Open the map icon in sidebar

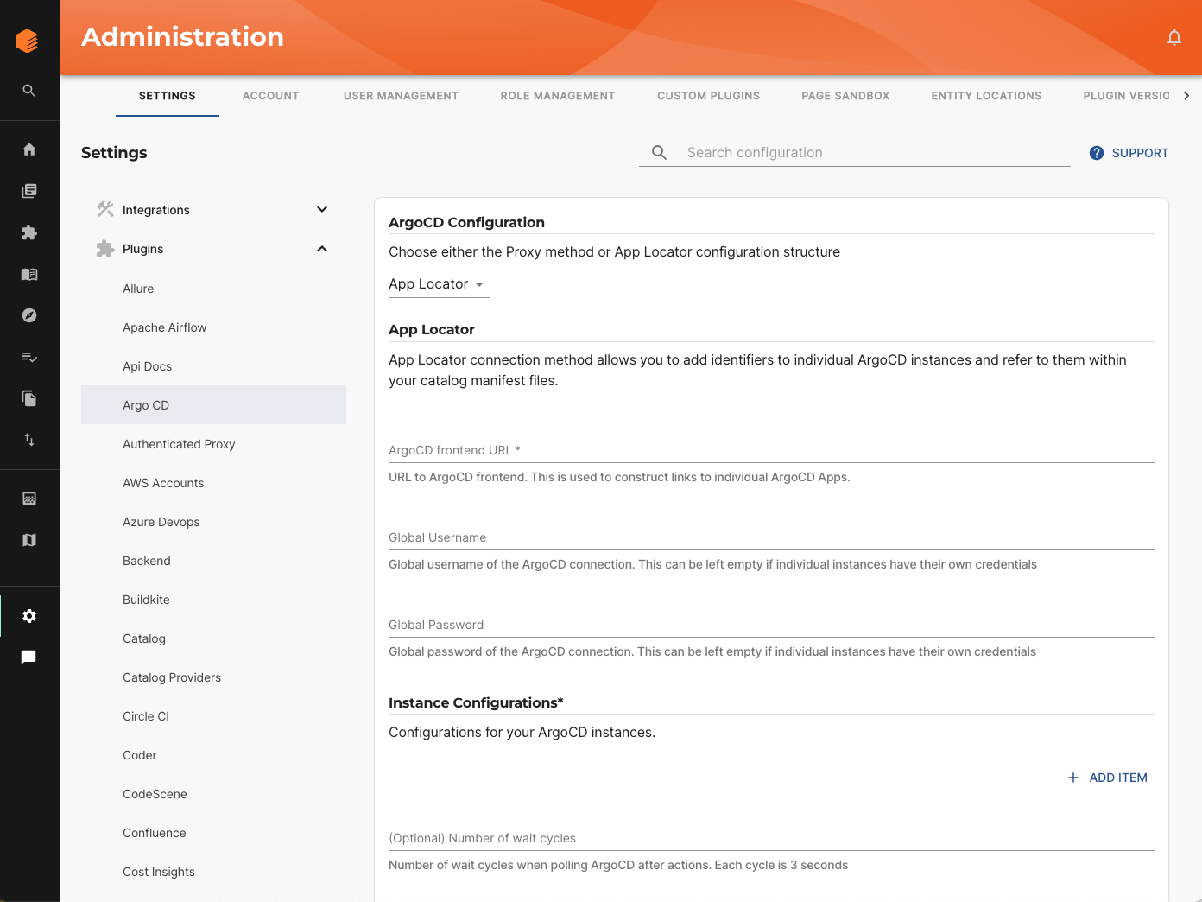29,540
